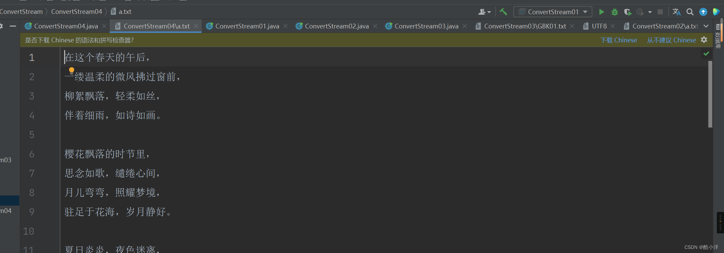Click the gray stop square icon
Screen dimensions: 724x253
click(x=660, y=12)
